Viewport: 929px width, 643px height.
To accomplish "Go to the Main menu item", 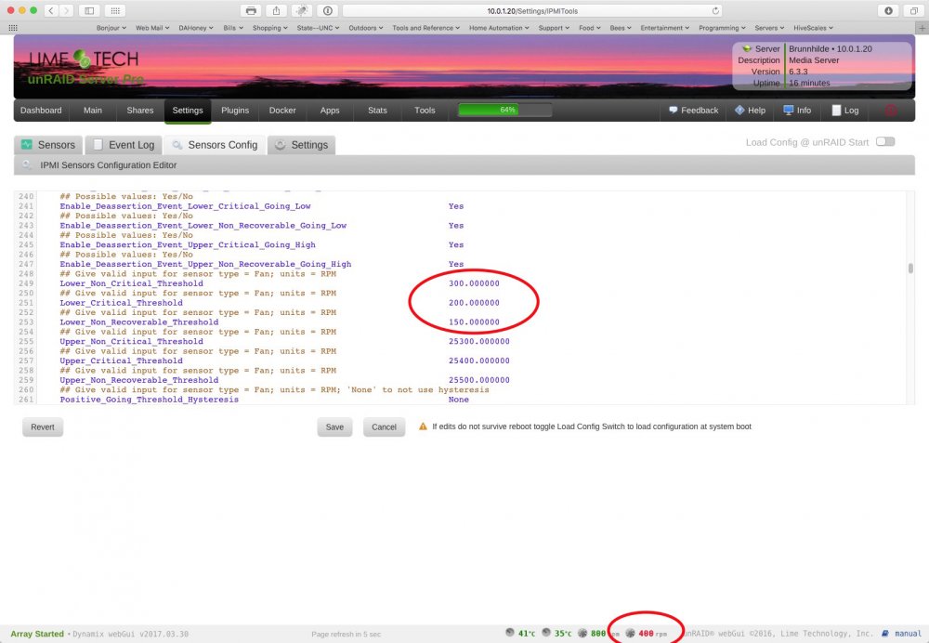I will tap(92, 111).
